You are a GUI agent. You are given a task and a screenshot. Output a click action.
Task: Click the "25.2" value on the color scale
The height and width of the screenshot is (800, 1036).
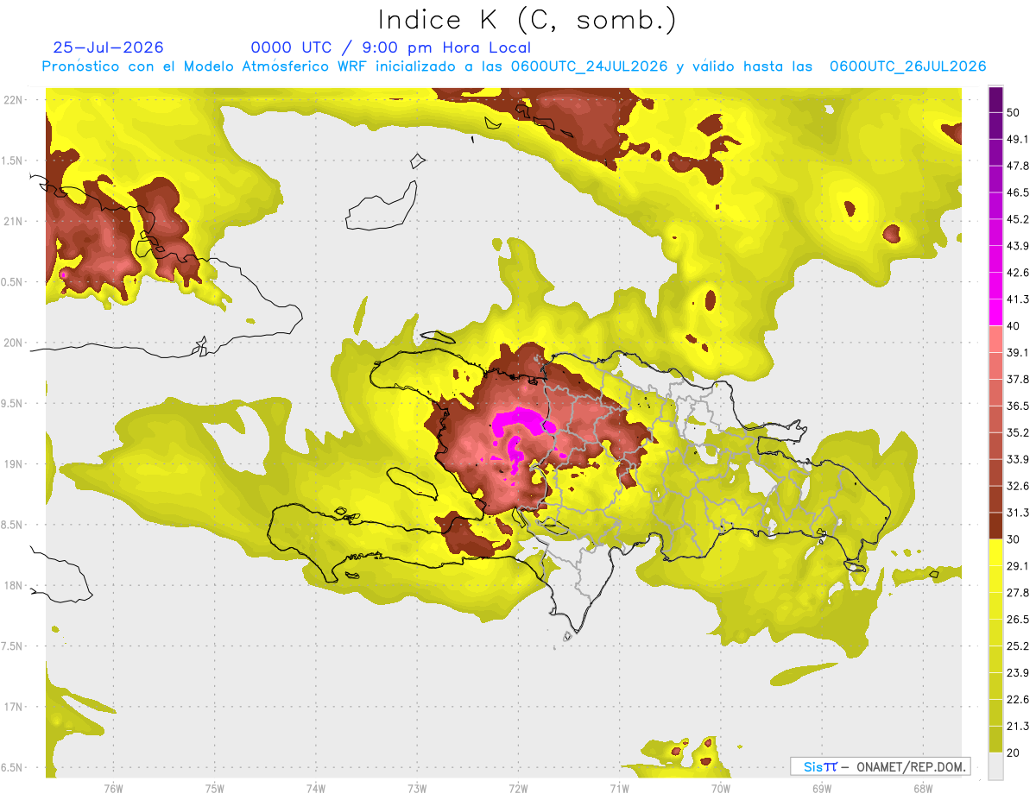click(1018, 646)
